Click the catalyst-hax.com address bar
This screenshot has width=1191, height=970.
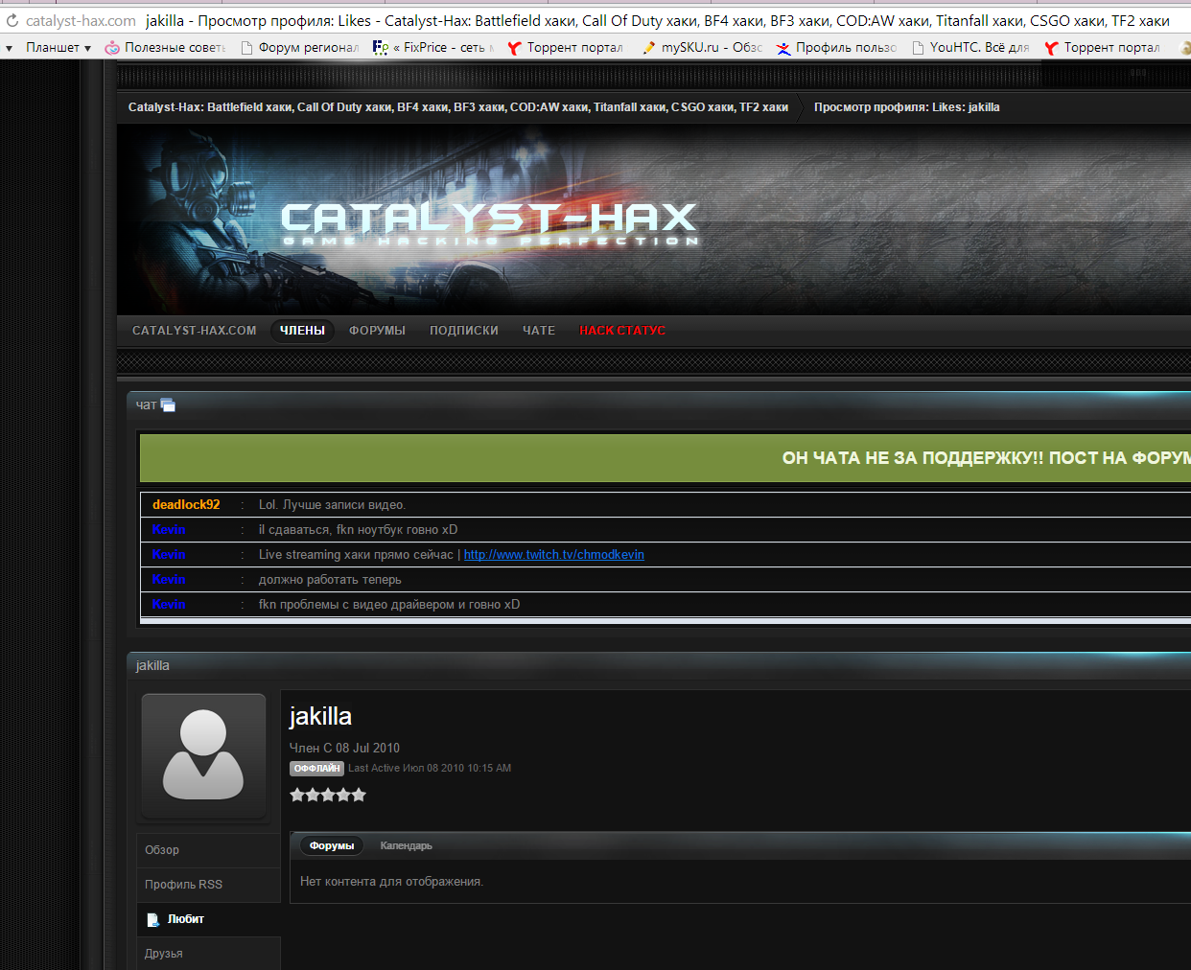81,20
